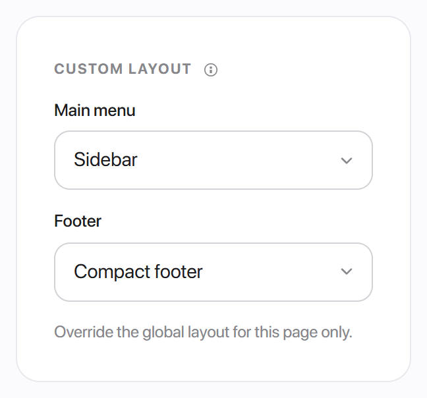Expand Main menu options via down arrow
This screenshot has width=427, height=398.
coord(347,160)
